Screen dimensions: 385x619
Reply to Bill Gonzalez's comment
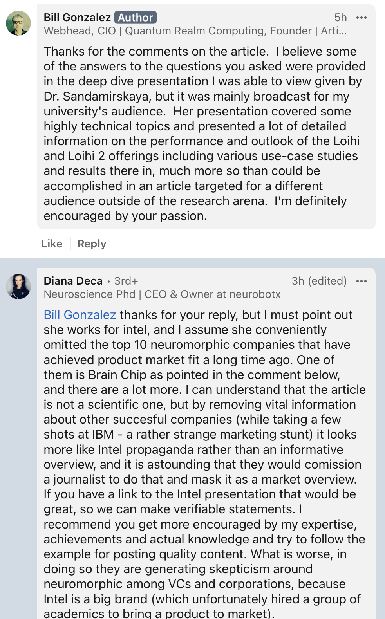pos(92,244)
